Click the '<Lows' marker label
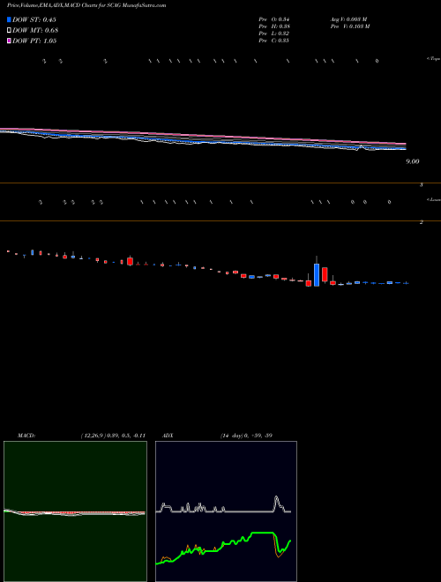This screenshot has width=441, height=582. coord(433,199)
